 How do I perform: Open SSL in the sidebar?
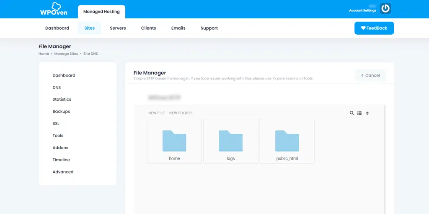[x=56, y=123]
